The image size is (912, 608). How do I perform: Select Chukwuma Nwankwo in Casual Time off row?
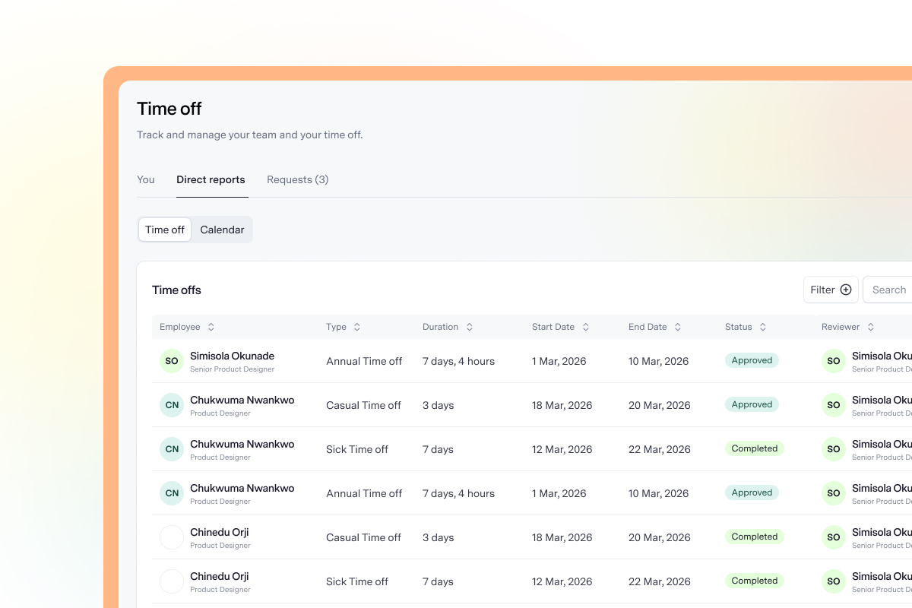pyautogui.click(x=242, y=400)
